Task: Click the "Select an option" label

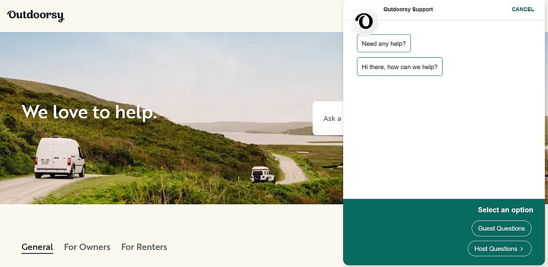Action: 505,210
